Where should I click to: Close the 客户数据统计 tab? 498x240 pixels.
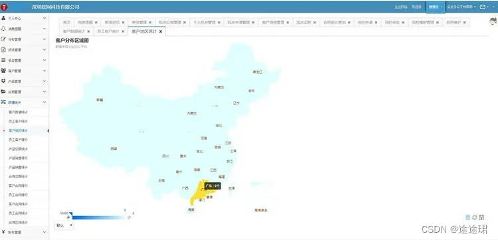[x=88, y=31]
